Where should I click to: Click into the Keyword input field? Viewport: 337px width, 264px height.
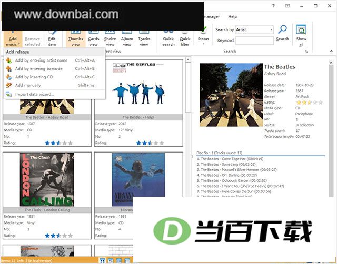254,40
